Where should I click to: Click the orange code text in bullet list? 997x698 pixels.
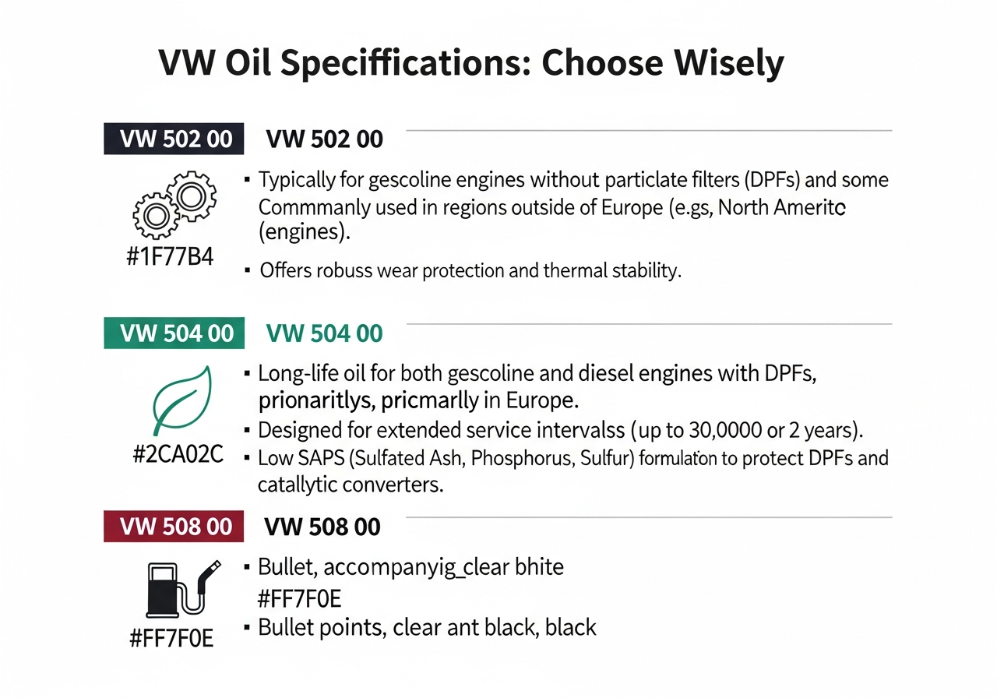coord(300,598)
